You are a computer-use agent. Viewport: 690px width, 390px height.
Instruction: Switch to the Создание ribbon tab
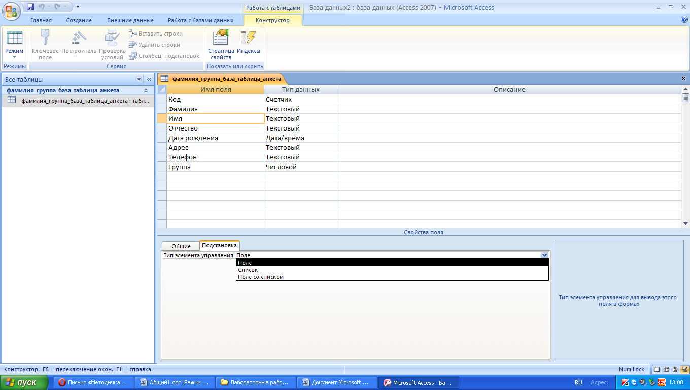[79, 20]
